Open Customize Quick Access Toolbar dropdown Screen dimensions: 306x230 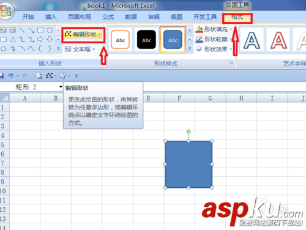[76, 76]
